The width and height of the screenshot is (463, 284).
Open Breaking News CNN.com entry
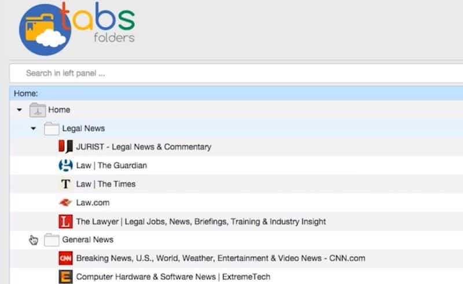pyautogui.click(x=221, y=258)
